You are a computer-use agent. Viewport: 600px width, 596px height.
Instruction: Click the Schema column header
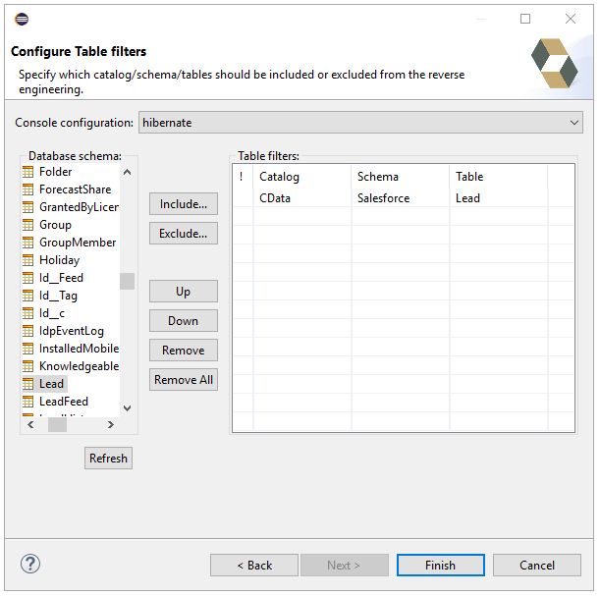[x=378, y=177]
